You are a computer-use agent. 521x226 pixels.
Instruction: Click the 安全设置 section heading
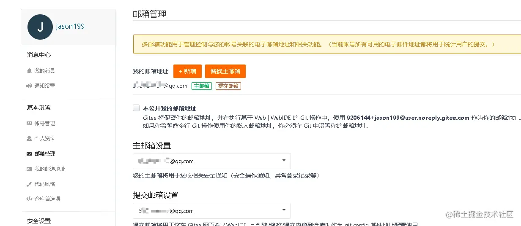(39, 221)
